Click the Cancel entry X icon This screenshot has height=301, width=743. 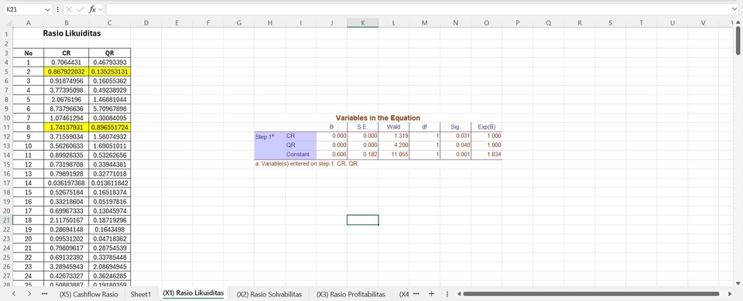[69, 9]
